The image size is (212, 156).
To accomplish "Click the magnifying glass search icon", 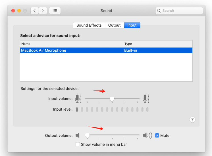I will pyautogui.click(x=159, y=11).
